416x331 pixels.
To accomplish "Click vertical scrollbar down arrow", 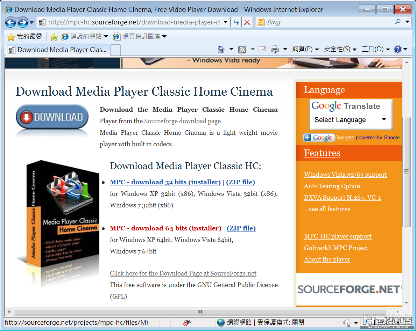I will coord(407,303).
